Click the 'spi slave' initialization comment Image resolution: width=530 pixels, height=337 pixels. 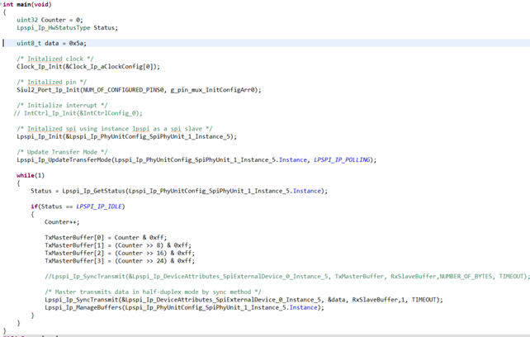point(115,129)
